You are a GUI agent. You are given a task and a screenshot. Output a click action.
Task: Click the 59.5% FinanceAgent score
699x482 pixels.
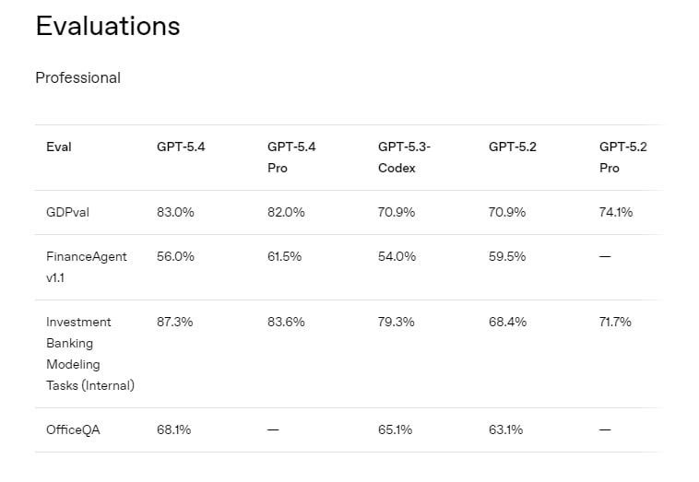pyautogui.click(x=507, y=256)
